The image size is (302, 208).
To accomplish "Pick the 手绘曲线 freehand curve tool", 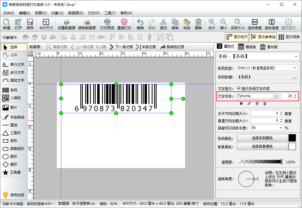I will point(14,117).
